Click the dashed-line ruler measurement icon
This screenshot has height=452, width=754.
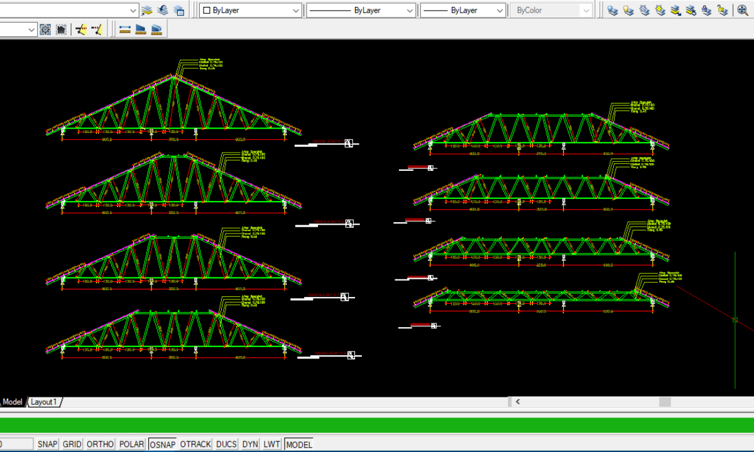click(125, 30)
